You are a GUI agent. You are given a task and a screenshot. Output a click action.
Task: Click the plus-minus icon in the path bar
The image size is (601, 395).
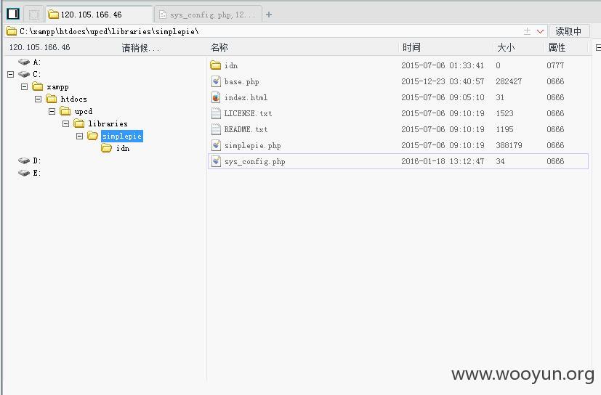click(x=528, y=31)
